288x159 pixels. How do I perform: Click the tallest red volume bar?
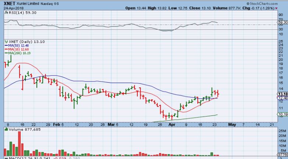click(x=19, y=144)
